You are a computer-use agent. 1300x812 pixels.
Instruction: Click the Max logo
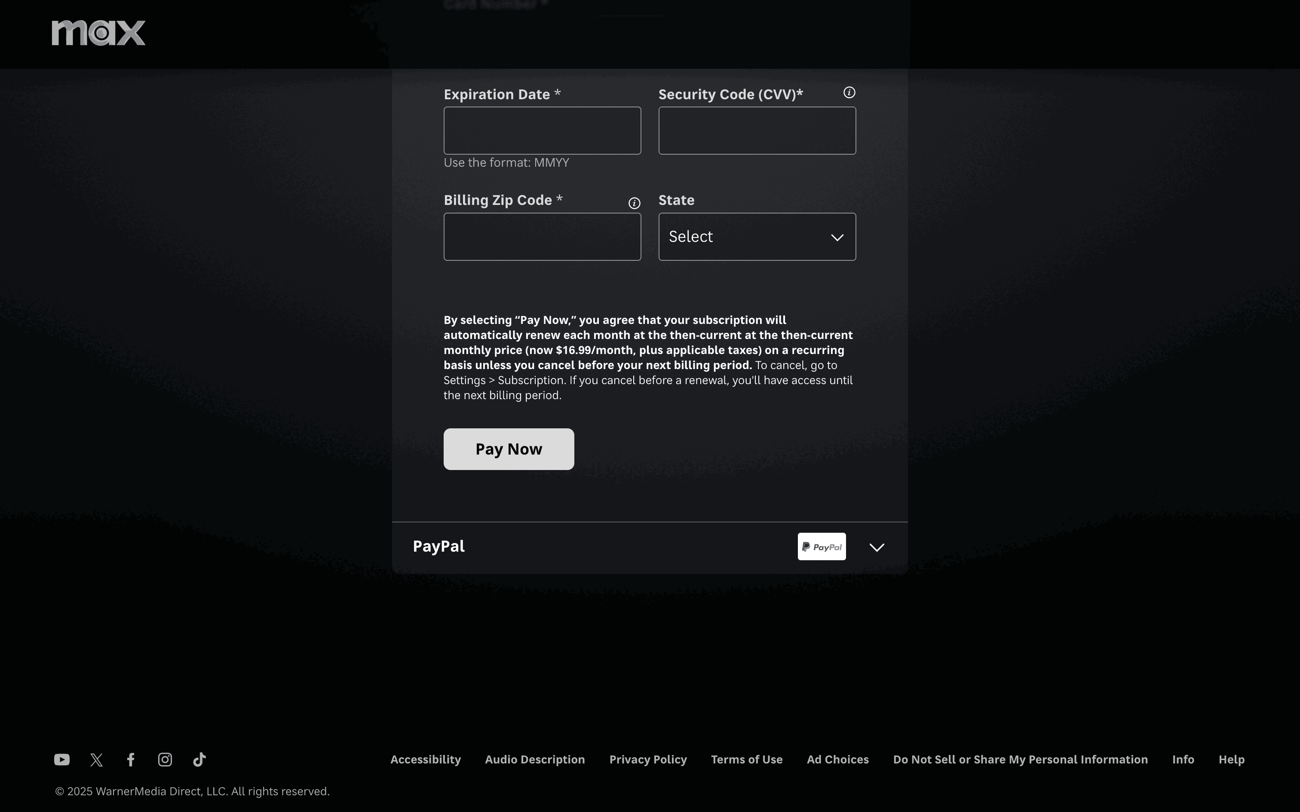[x=98, y=33]
